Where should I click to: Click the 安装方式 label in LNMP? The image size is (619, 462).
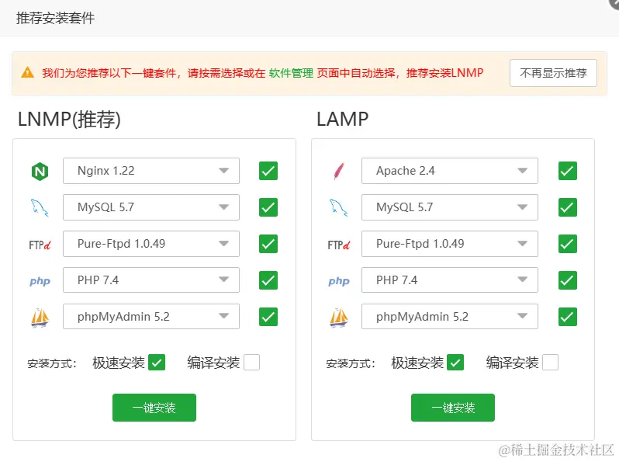[x=52, y=363]
